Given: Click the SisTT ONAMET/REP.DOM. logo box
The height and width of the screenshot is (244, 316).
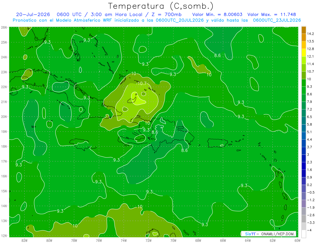Looking at the screenshot, I should (x=268, y=234).
